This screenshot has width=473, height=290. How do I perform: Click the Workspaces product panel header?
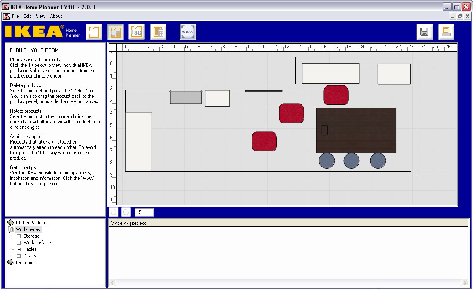pyautogui.click(x=288, y=223)
